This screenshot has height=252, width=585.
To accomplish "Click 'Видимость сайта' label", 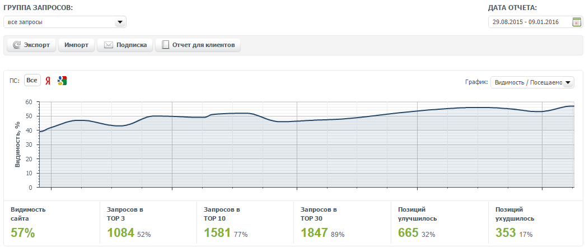I will coord(29,214).
